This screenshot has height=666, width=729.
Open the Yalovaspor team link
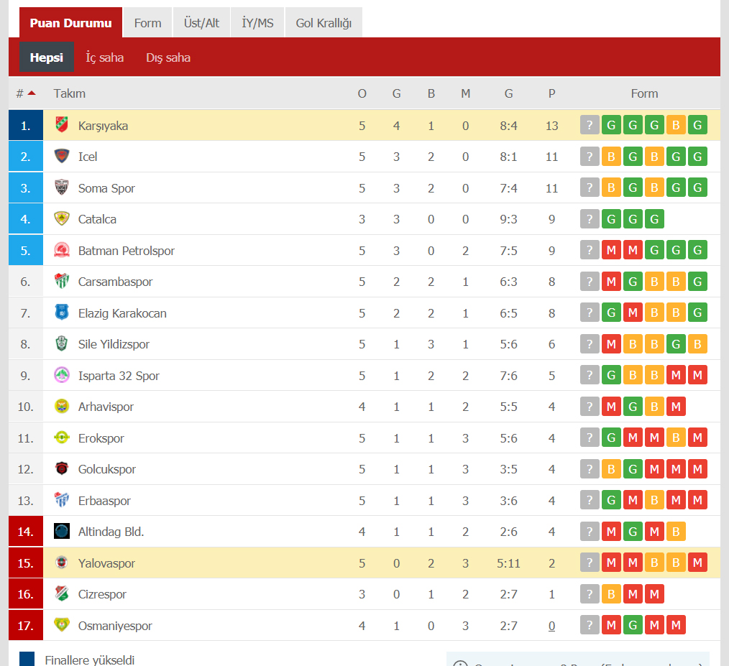tap(106, 563)
